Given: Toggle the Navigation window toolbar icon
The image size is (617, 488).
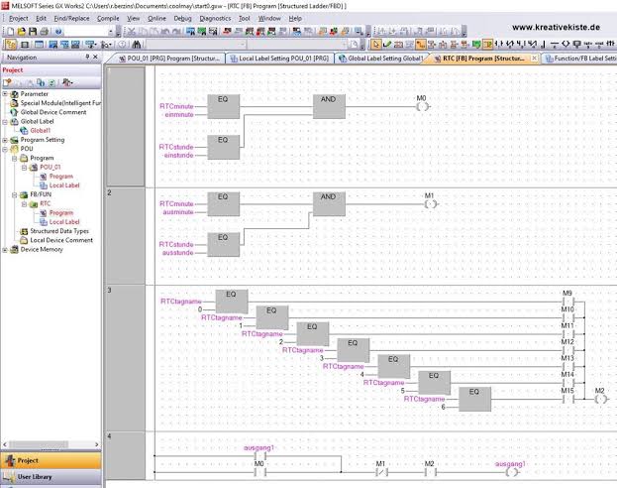Looking at the screenshot, I should point(11,45).
